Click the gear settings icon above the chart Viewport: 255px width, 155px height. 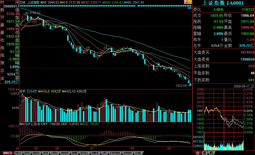186,2
